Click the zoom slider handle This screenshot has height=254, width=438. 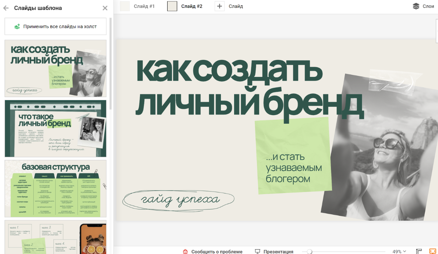click(x=309, y=252)
